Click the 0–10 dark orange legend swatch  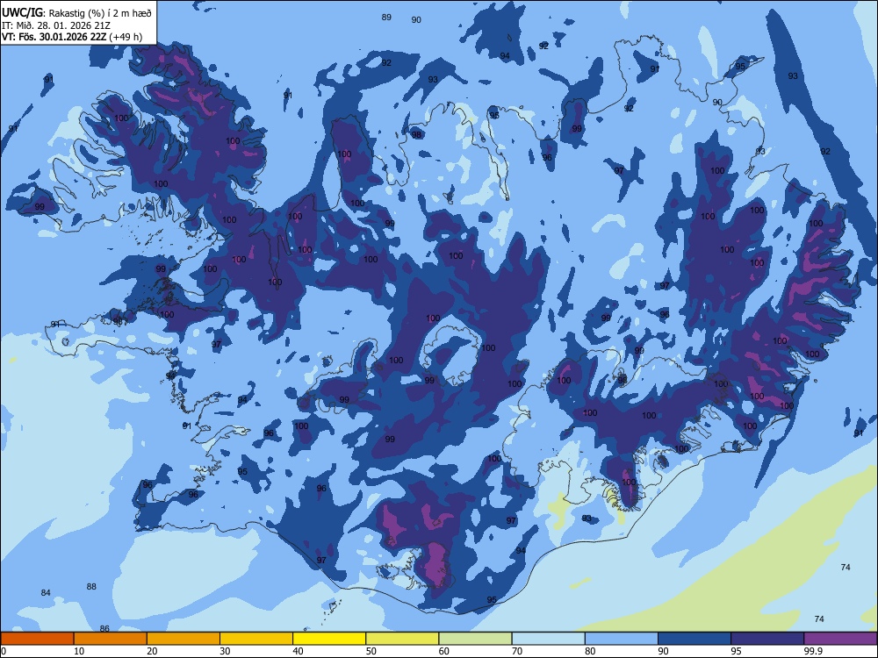coord(37,639)
